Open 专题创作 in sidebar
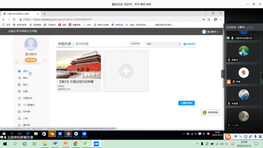This screenshot has height=148, width=263. 27,98
